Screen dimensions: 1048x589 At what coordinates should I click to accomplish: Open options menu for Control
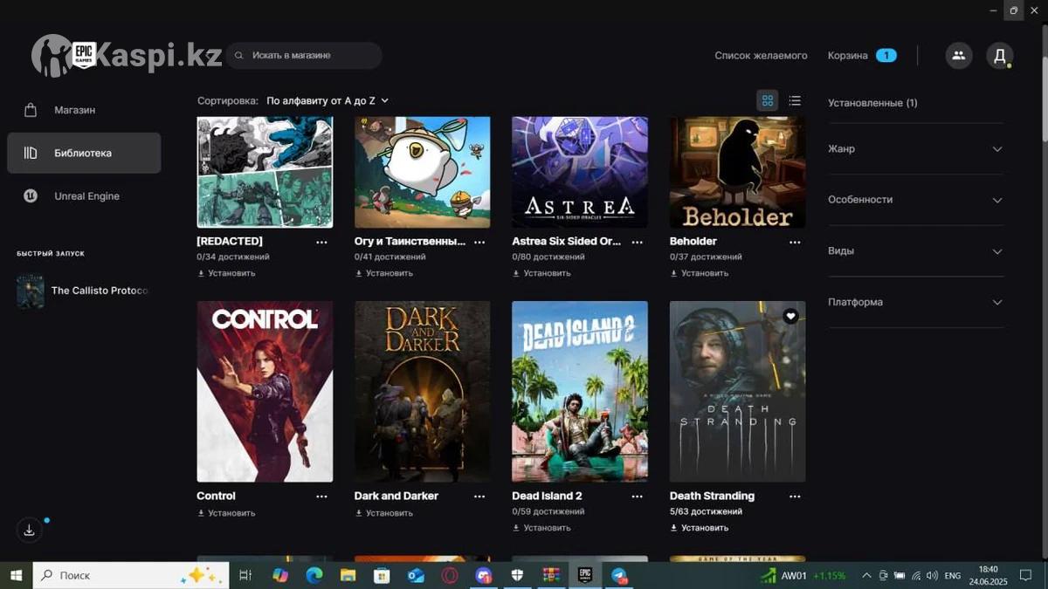click(321, 497)
